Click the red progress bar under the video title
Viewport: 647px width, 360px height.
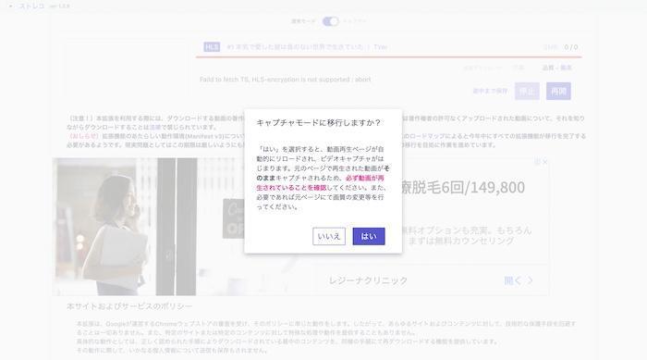pyautogui.click(x=389, y=56)
